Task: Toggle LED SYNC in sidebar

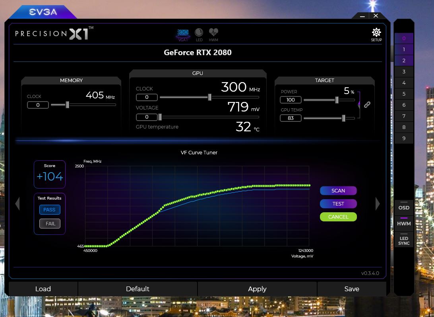Action: point(404,240)
